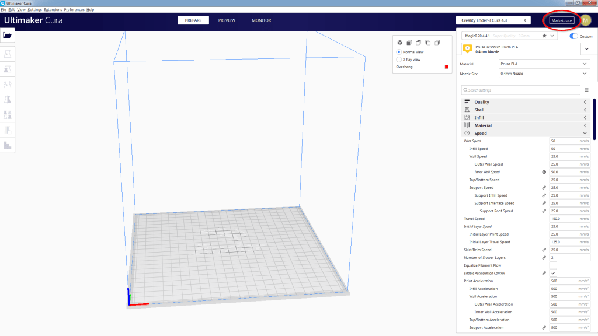Select the Move tool in left toolbar

(8, 54)
